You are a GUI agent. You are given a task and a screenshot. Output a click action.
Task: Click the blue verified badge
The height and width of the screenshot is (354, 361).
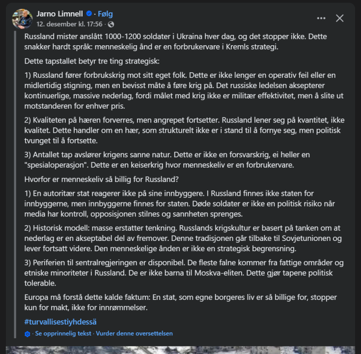click(x=88, y=14)
